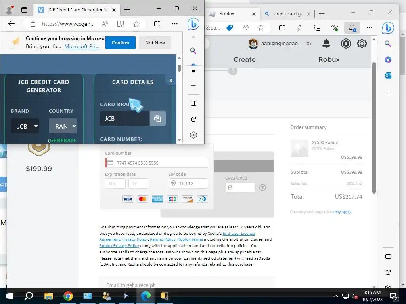The width and height of the screenshot is (406, 304).
Task: Click the read aloud icon in the vccgen address bar
Action: pyautogui.click(x=105, y=24)
